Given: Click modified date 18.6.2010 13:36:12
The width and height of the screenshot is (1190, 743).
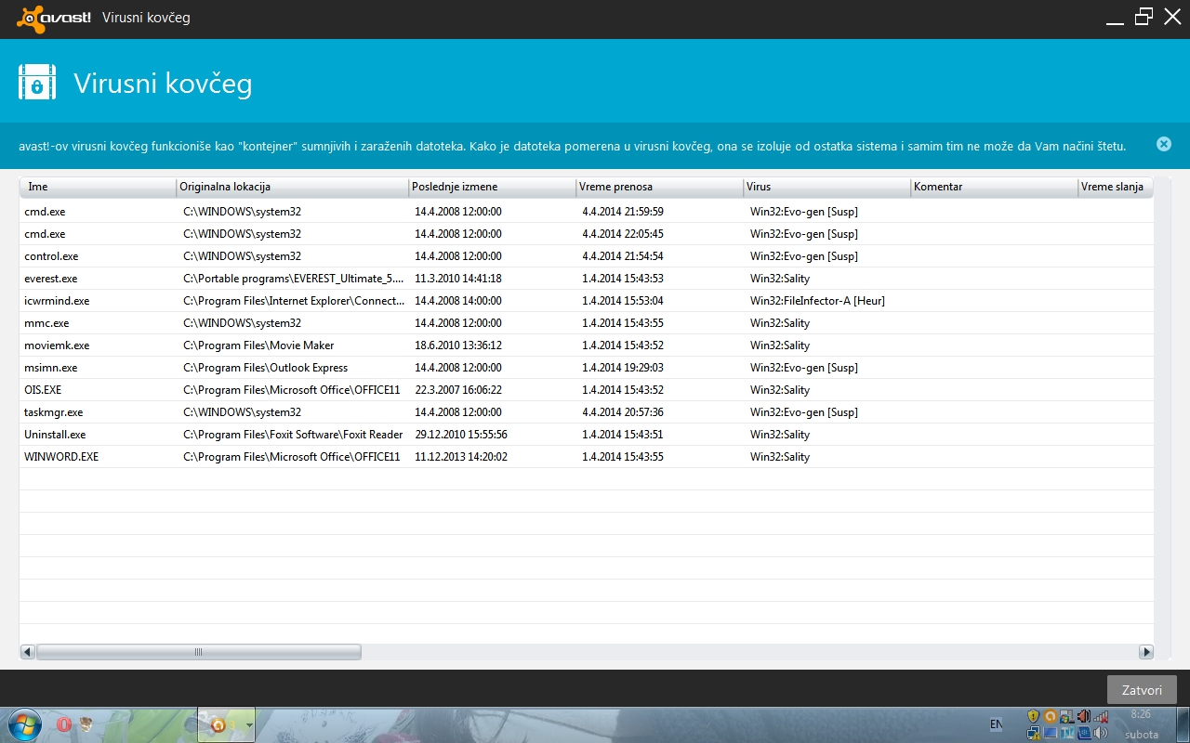Looking at the screenshot, I should point(458,345).
